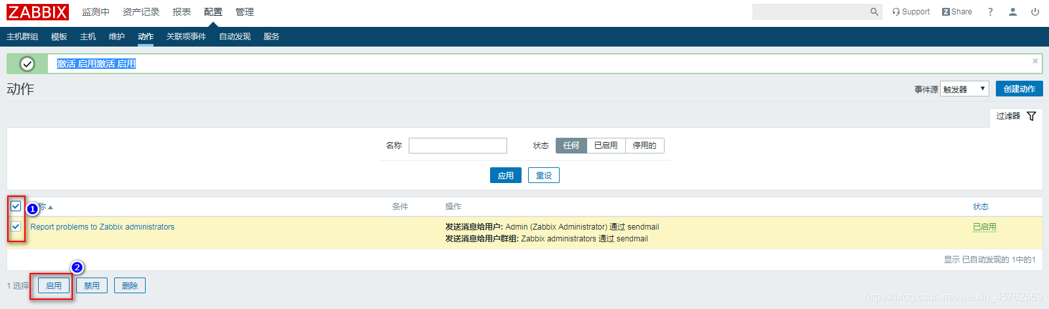
Task: Open the 管理 menu
Action: (x=245, y=12)
